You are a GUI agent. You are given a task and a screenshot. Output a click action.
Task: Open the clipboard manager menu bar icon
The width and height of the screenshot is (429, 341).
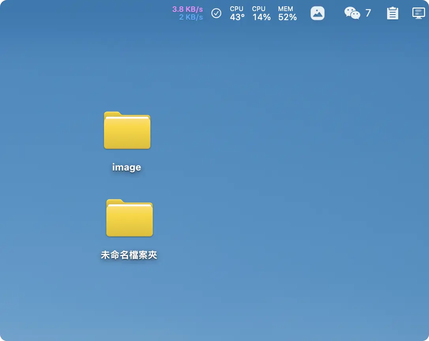point(392,13)
